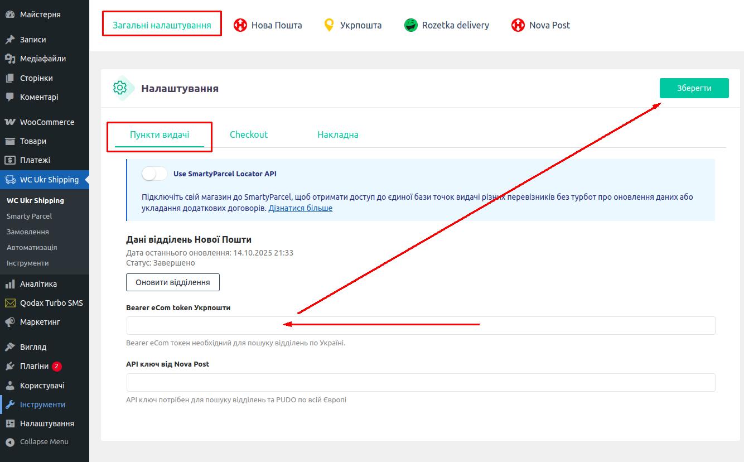Click the Media files icon in sidebar
The width and height of the screenshot is (744, 462).
[x=9, y=59]
